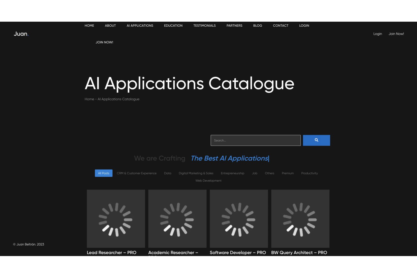The width and height of the screenshot is (417, 278).
Task: Click the Home breadcrumb link
Action: (x=89, y=99)
